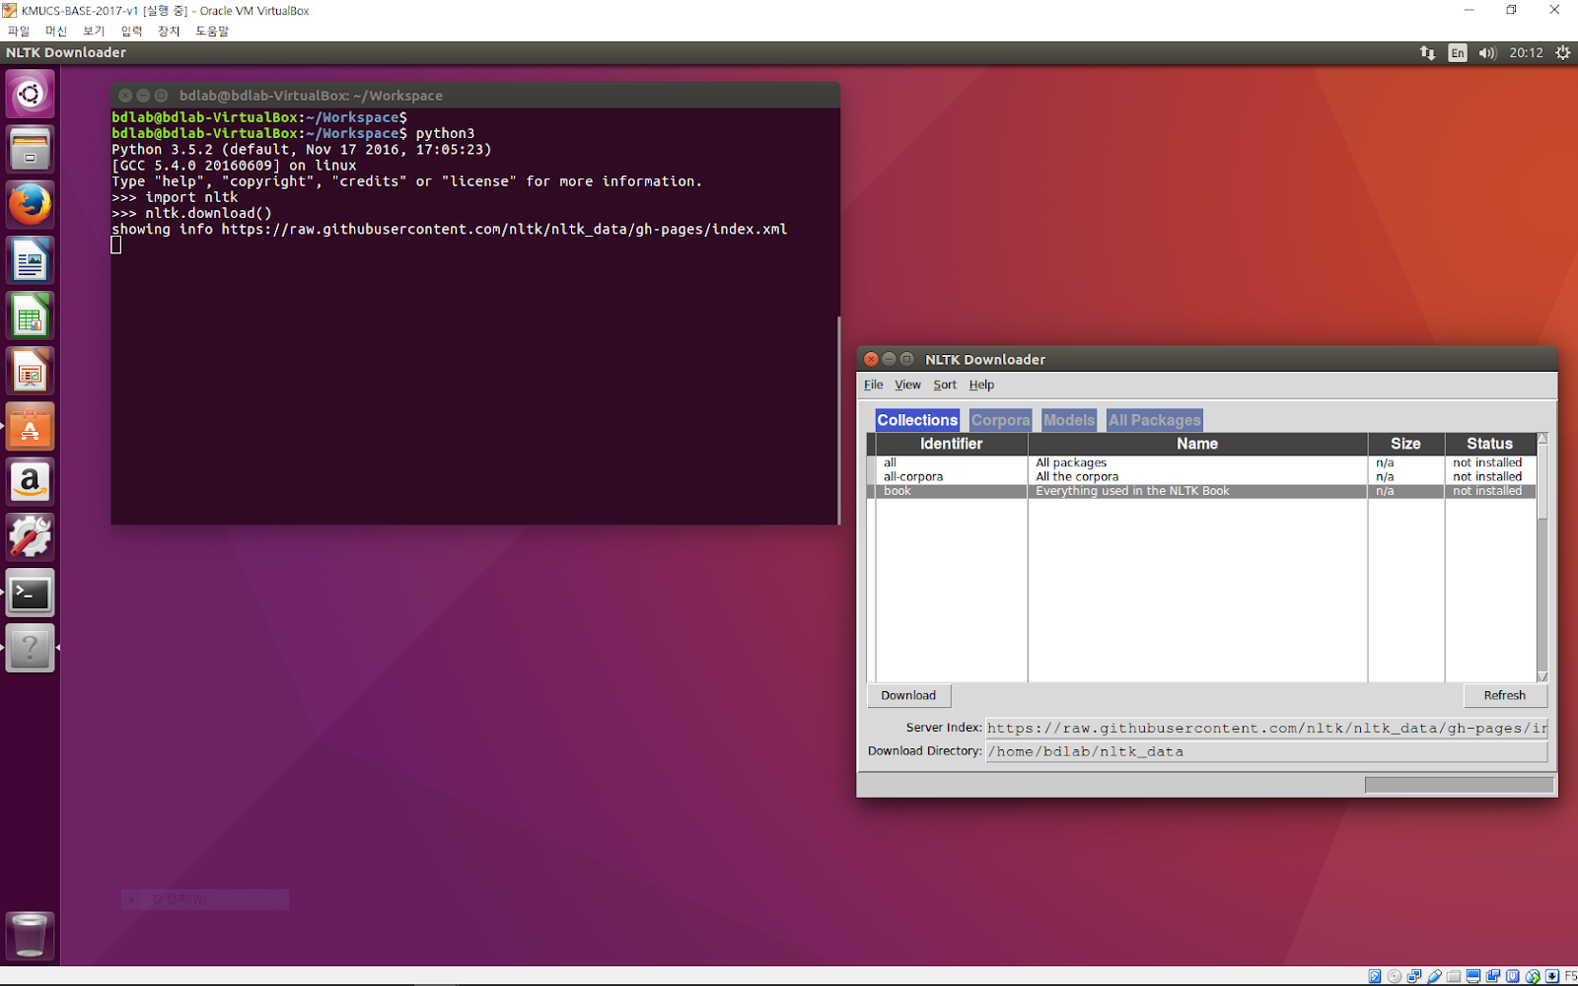Open VirtualBox 파일 menu

[19, 31]
